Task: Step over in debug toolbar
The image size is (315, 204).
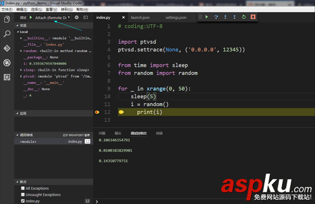Action: pos(216,17)
